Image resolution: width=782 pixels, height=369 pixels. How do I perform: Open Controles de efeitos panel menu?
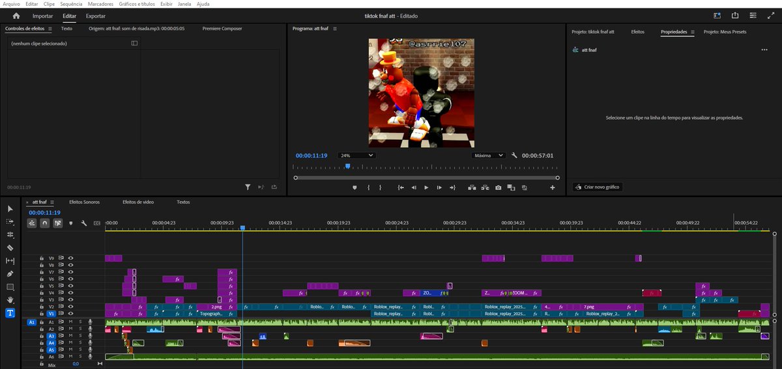pyautogui.click(x=50, y=29)
